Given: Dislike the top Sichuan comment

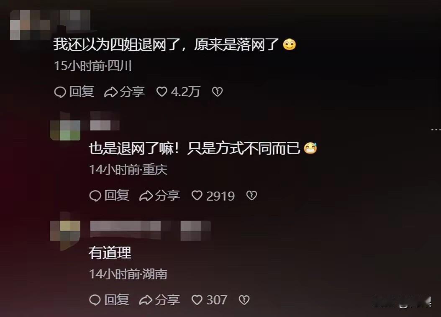Looking at the screenshot, I should pos(217,92).
